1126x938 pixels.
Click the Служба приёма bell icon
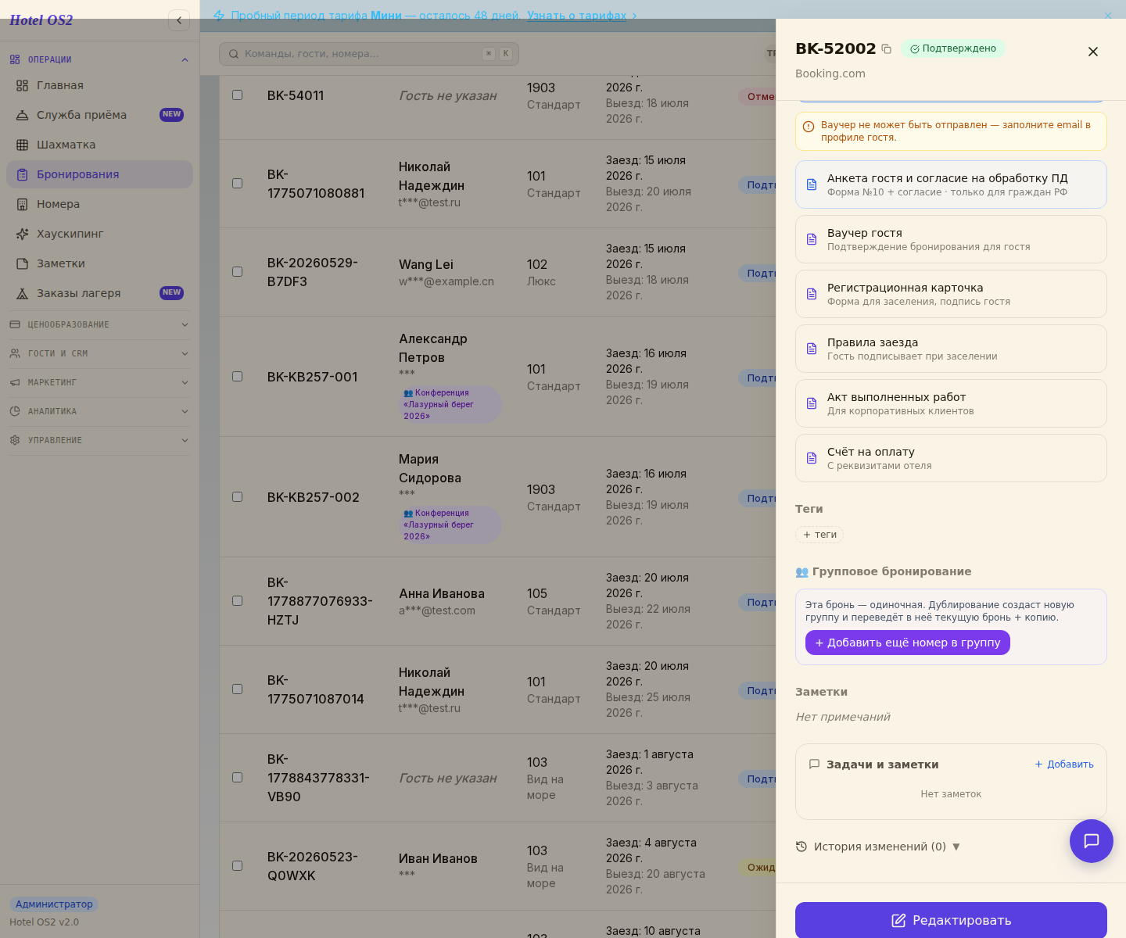[x=22, y=115]
